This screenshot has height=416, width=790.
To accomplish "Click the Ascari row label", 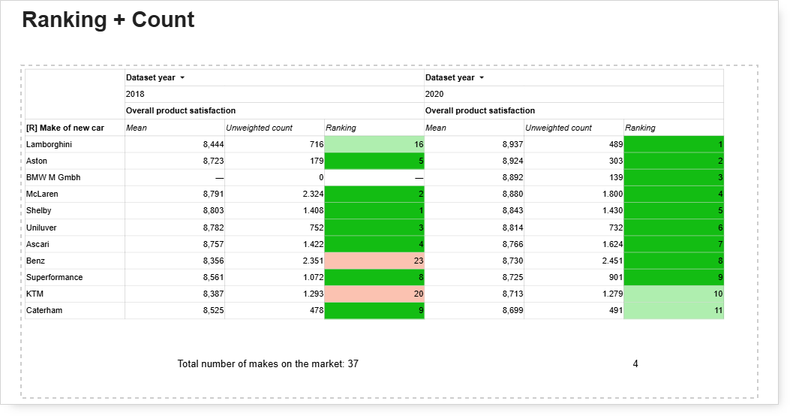I will (38, 244).
